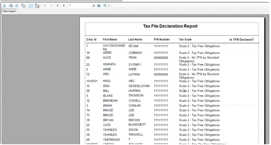Click the Scale 4 text in TRAN row
271x145 pixels.
pyautogui.click(x=199, y=59)
